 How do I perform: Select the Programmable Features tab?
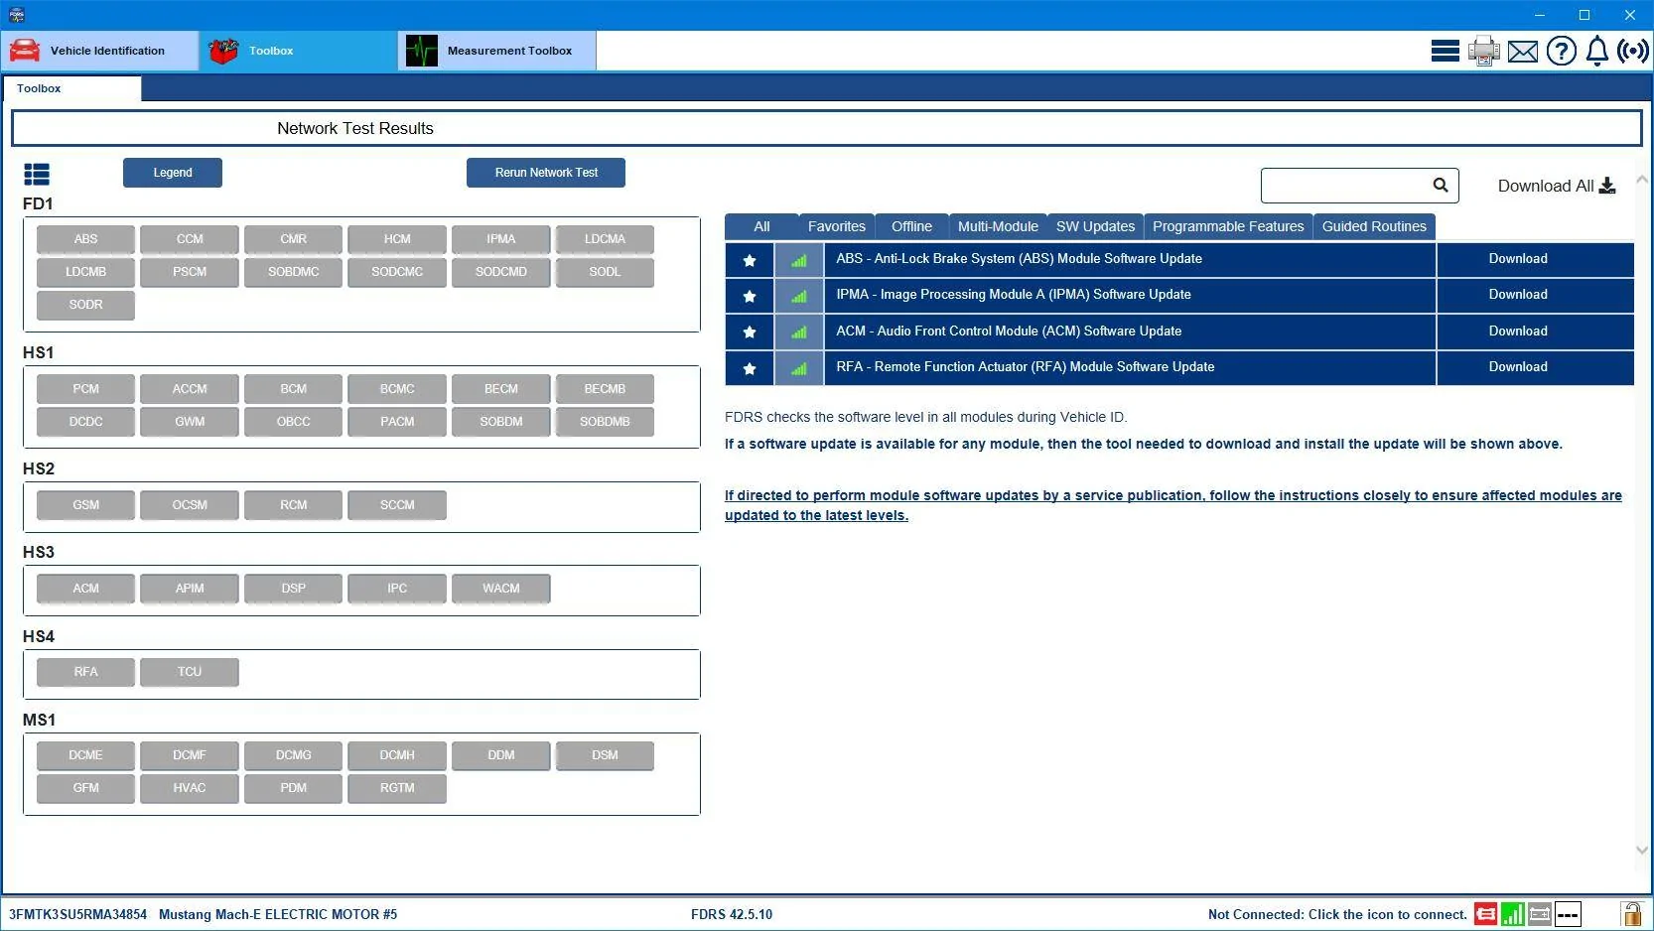point(1228,226)
